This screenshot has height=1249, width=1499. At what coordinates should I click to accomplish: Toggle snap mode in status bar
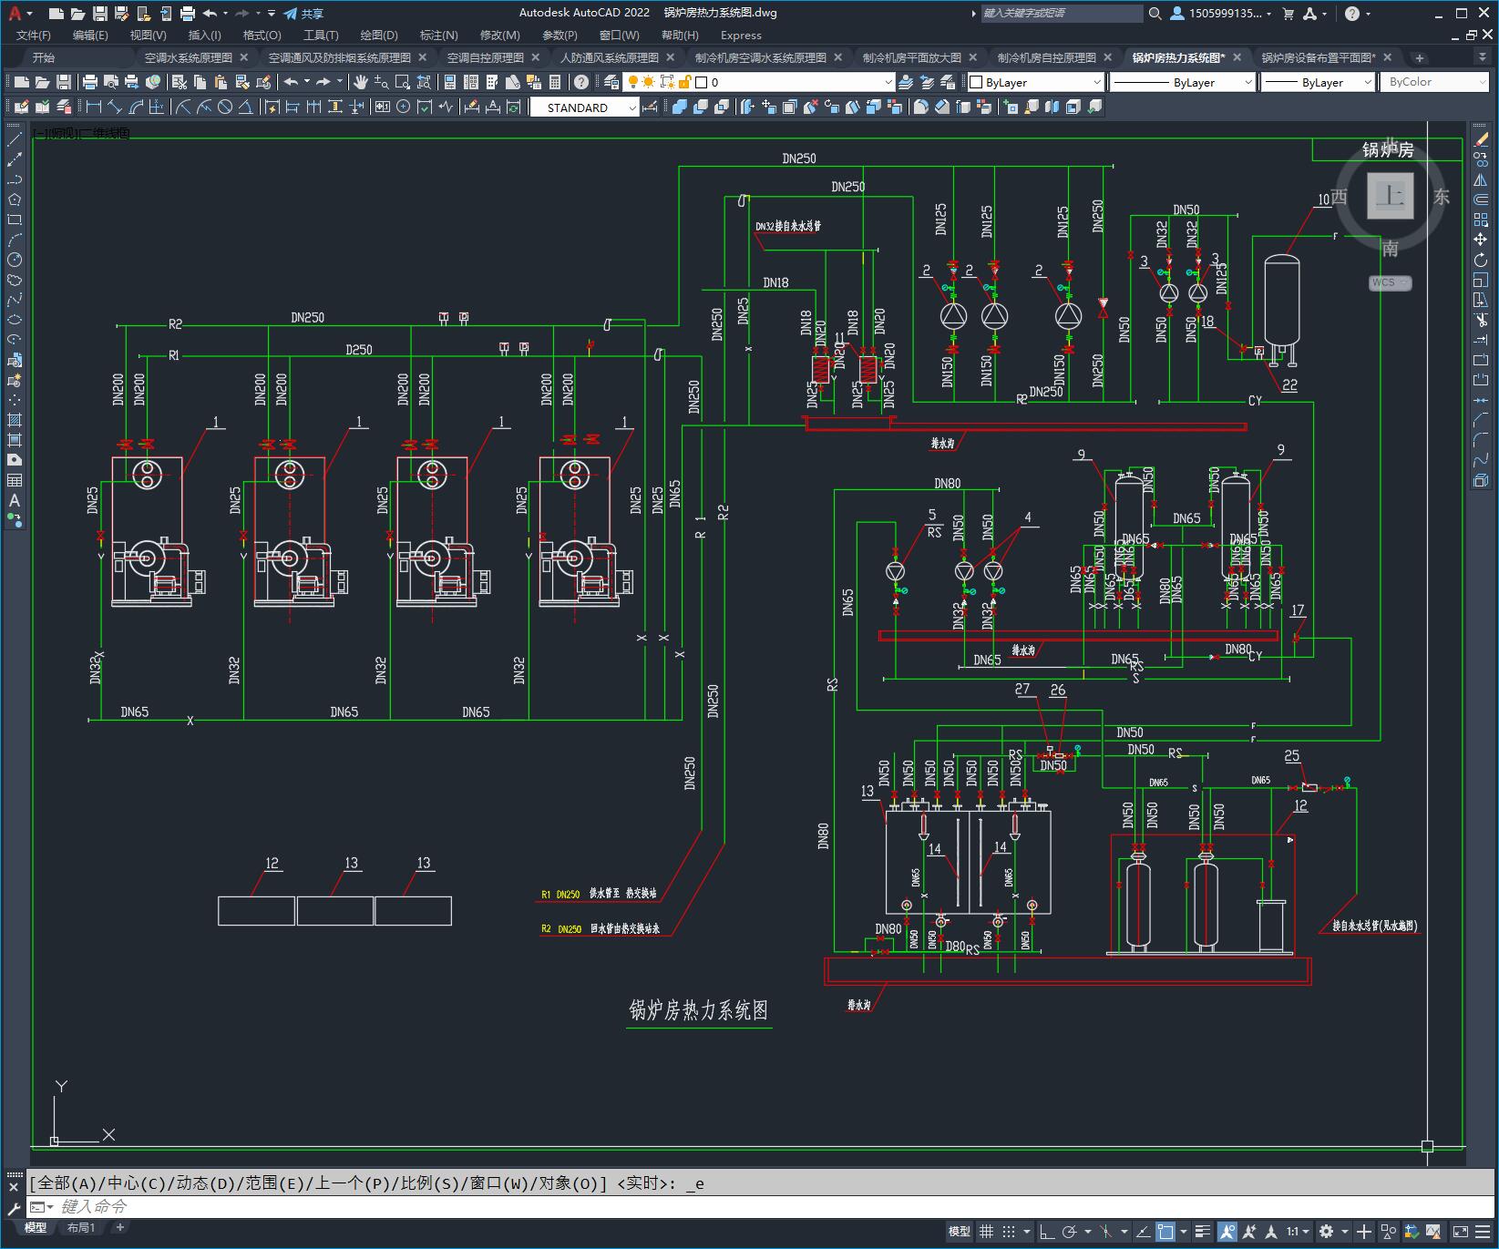1008,1232
